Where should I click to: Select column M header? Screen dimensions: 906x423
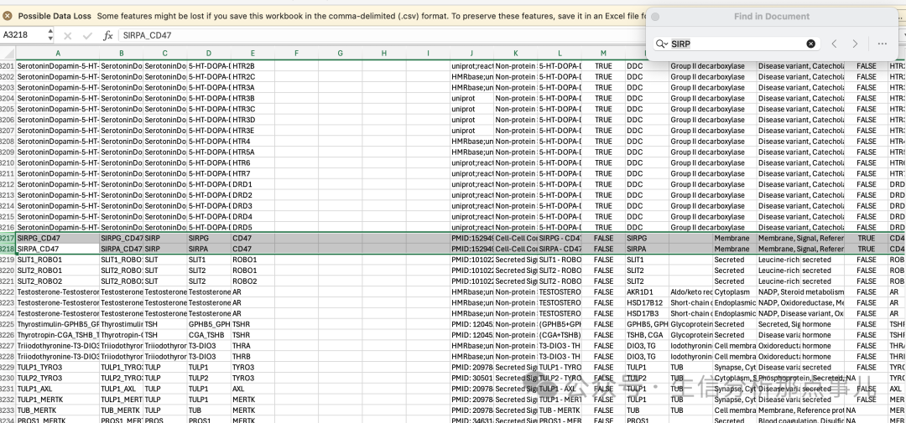[603, 53]
